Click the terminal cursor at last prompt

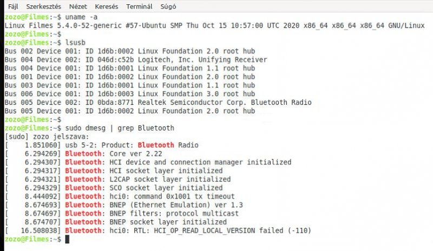tap(67, 239)
